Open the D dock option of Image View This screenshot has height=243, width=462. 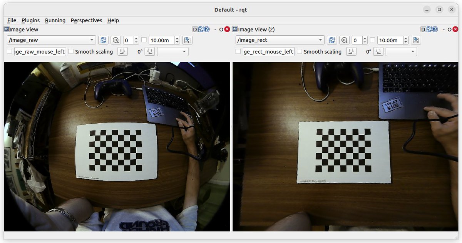pos(195,29)
